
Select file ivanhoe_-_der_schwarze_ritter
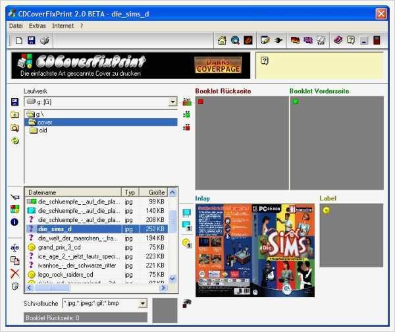[97, 265]
